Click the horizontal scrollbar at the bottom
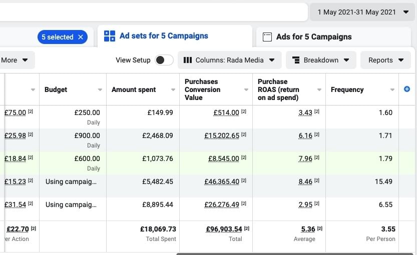Image resolution: width=417 pixels, height=255 pixels. (295, 253)
